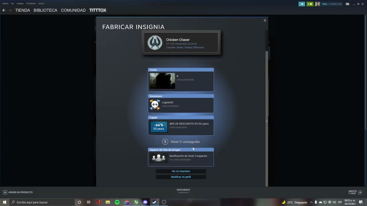
Task: Click the Counter-Strike: Global Offensive link
Action: coord(185,47)
